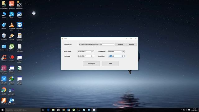Select the Google Chrome desktop icon
This screenshot has height=112, width=199.
coord(4,91)
